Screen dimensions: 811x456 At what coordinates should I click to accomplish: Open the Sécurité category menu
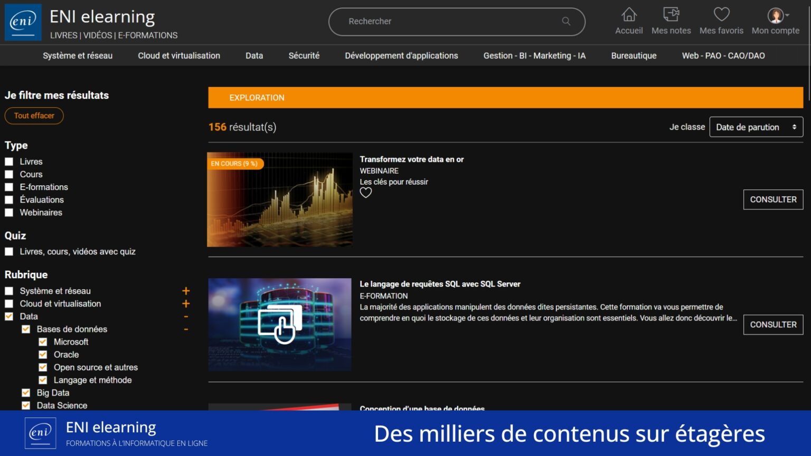coord(304,55)
